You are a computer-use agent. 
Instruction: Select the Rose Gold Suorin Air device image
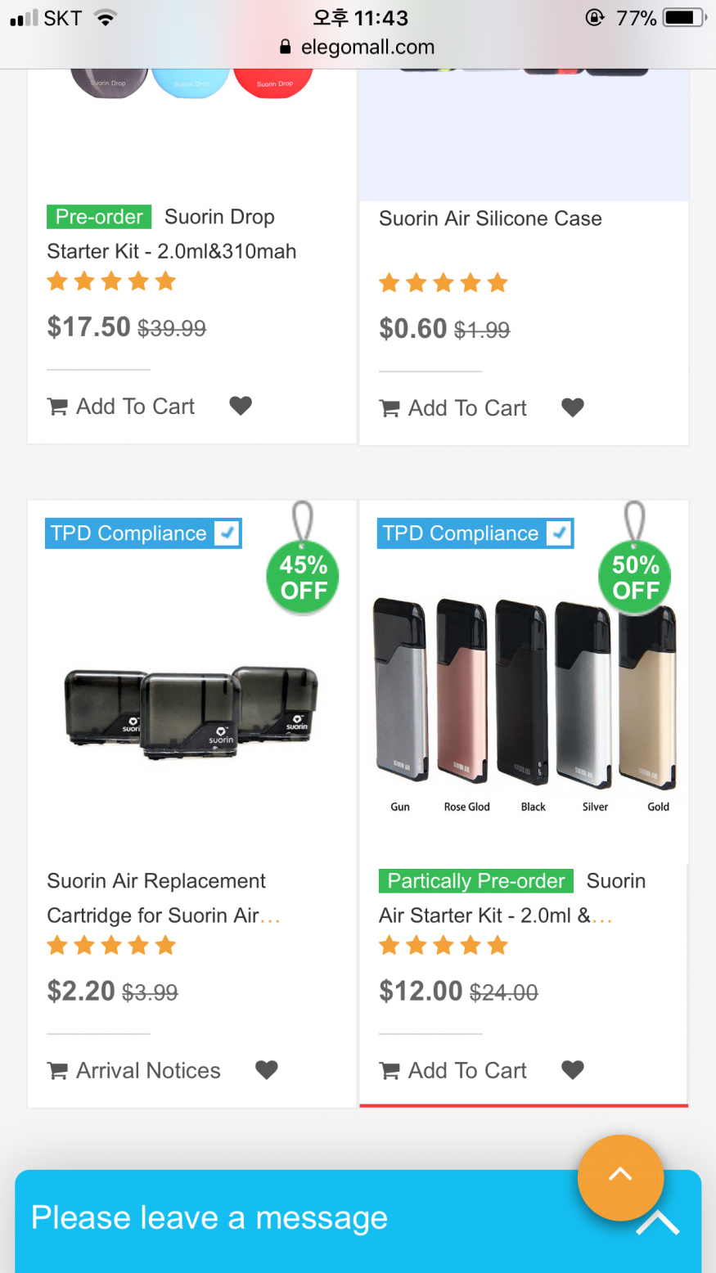[x=462, y=692]
